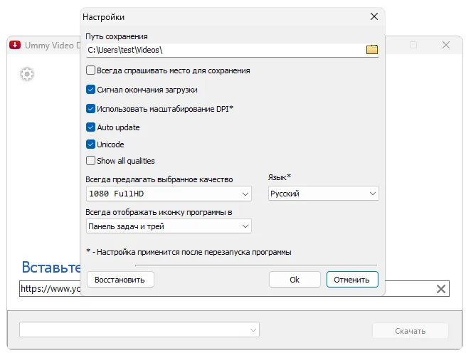Screen dimensions: 466x353
Task: Uncheck the Auto update option
Action: click(x=90, y=127)
